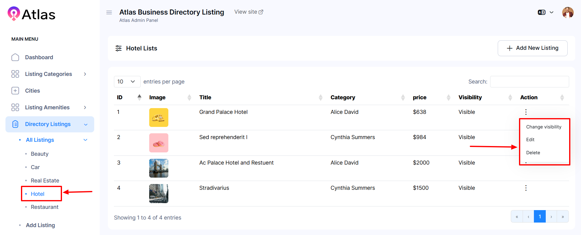Click the Ac Palace Hotel thumbnail image
This screenshot has height=235, width=581.
(x=159, y=168)
